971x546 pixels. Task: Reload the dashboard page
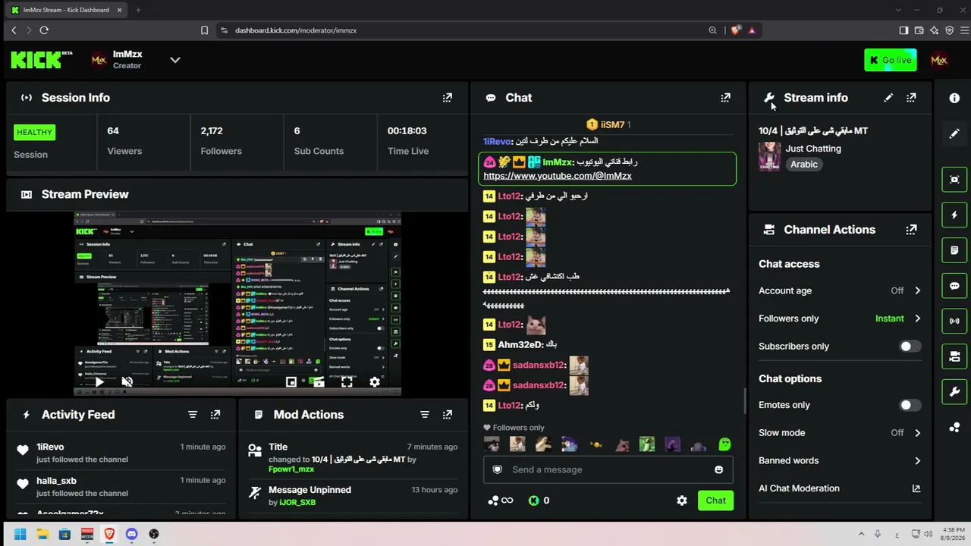44,30
